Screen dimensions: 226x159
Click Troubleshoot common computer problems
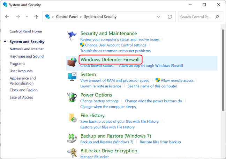coord(115,51)
